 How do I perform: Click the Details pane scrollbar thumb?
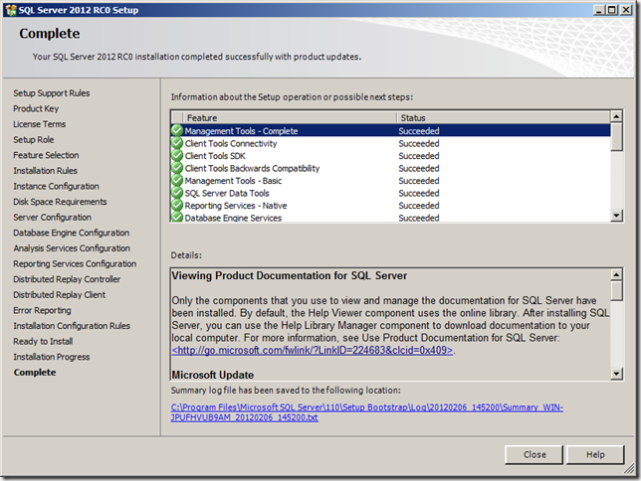coord(616,291)
